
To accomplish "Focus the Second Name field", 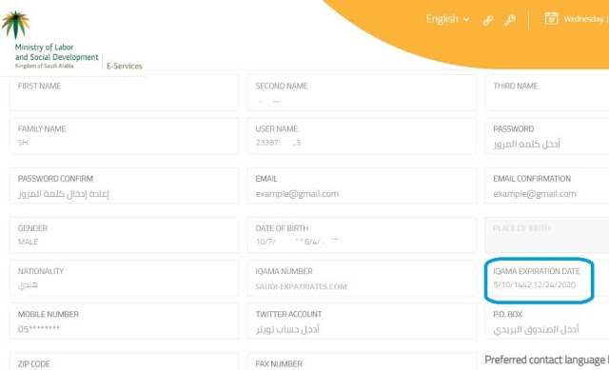I will pos(362,93).
